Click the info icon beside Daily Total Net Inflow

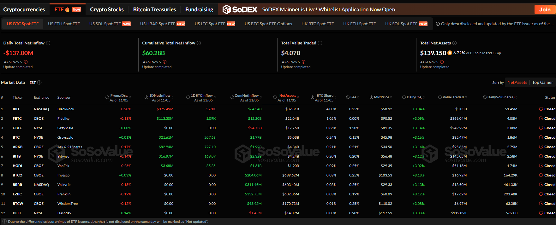coord(48,43)
